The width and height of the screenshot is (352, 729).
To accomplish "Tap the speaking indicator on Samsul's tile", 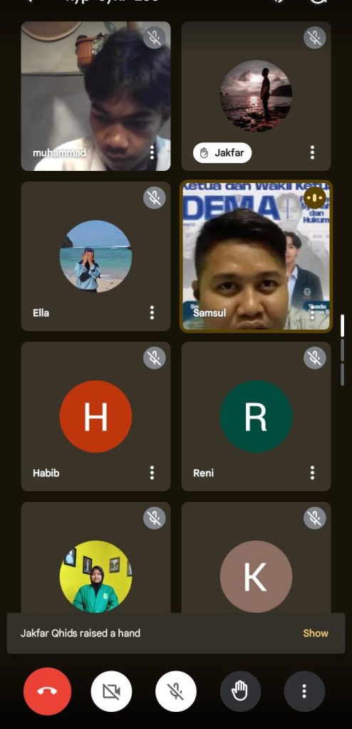I will (315, 198).
